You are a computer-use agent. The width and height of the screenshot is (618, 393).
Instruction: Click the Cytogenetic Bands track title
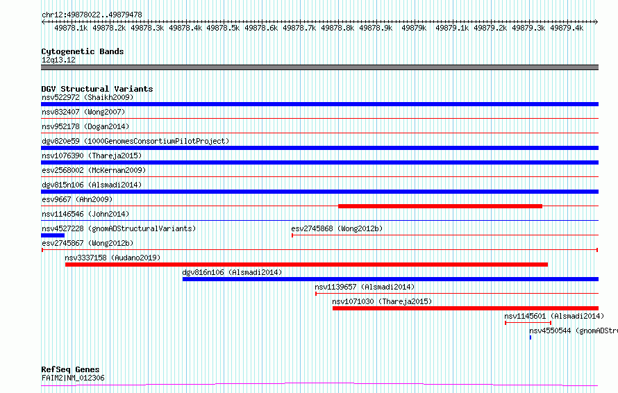pyautogui.click(x=83, y=51)
